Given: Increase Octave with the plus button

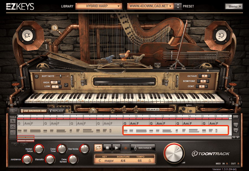Looking at the screenshot, I should (209, 76).
